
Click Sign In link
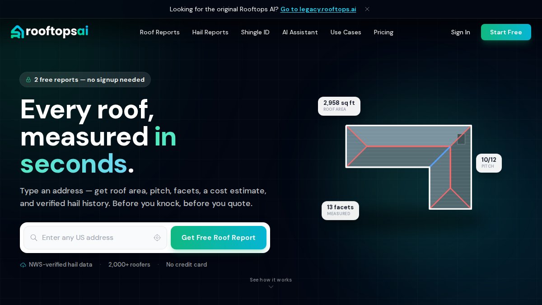point(460,32)
